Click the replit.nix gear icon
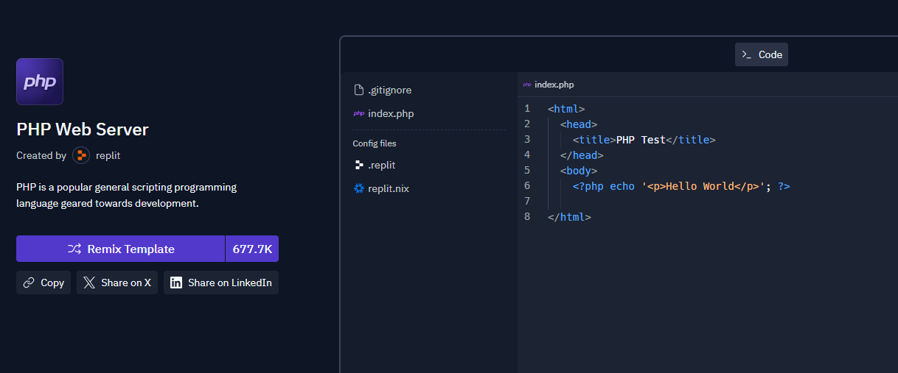The image size is (898, 373). point(359,188)
